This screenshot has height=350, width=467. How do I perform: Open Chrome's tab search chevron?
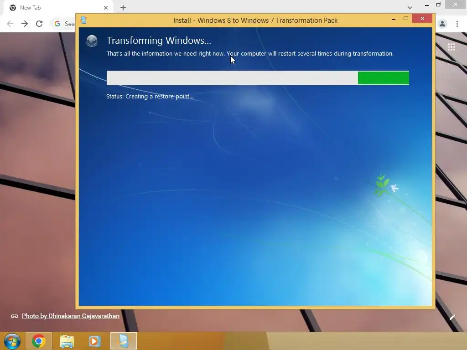pos(410,8)
